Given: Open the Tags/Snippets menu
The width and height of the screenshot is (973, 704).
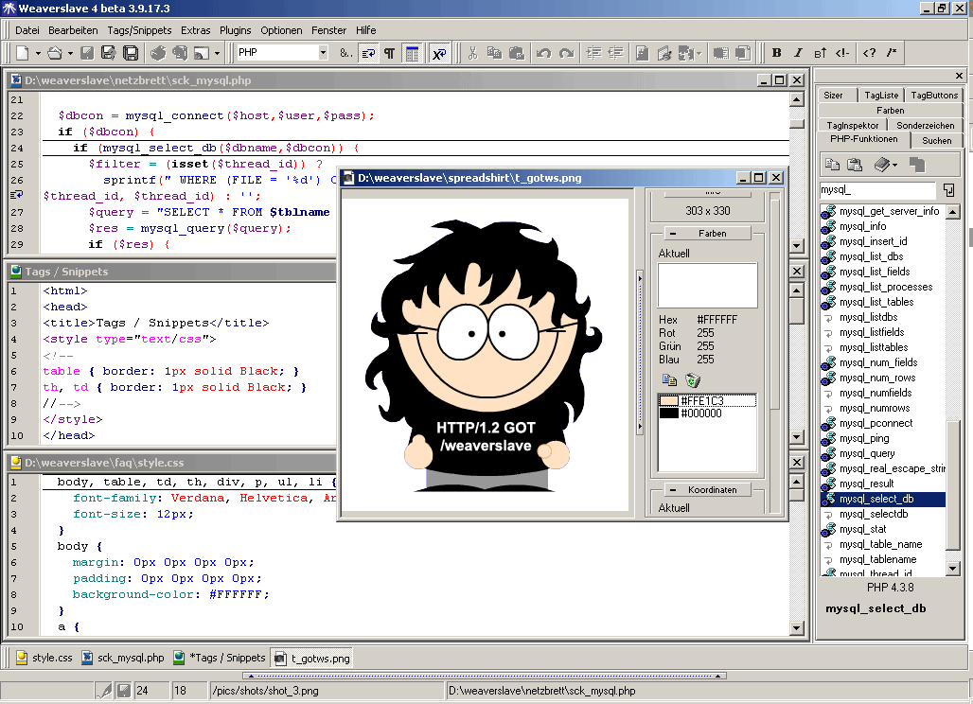Looking at the screenshot, I should (x=139, y=30).
